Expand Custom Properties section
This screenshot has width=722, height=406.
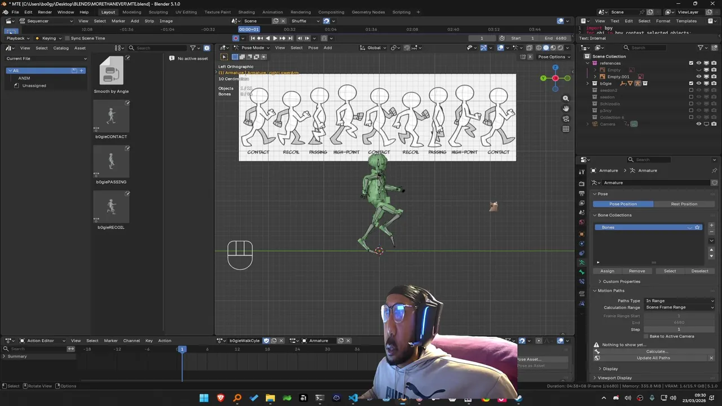point(621,281)
